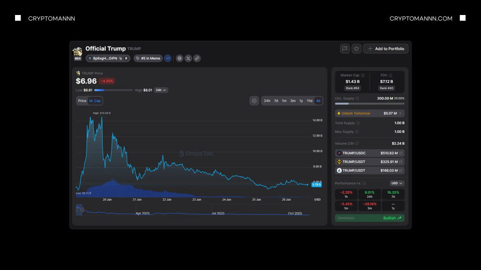
Task: Click the Add to Portfolio button
Action: coord(386,48)
